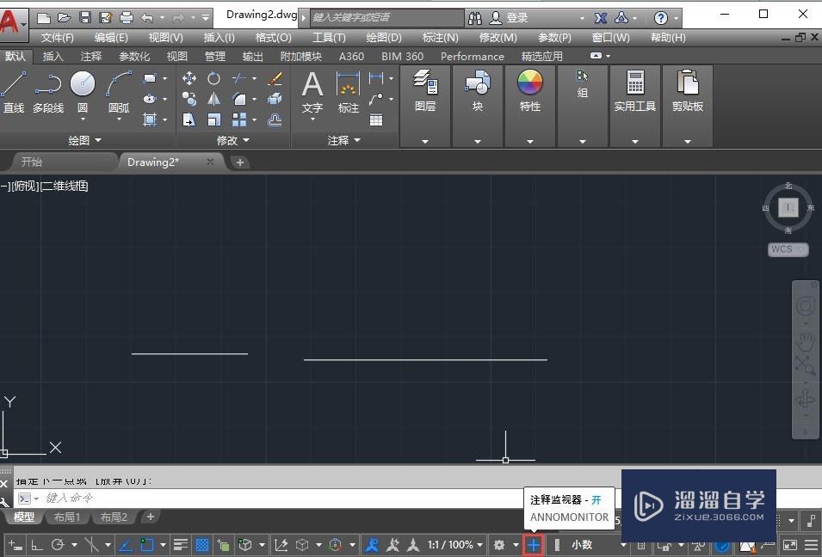Open the WCS coordinate system dropdown
This screenshot has width=822, height=557.
(x=788, y=249)
